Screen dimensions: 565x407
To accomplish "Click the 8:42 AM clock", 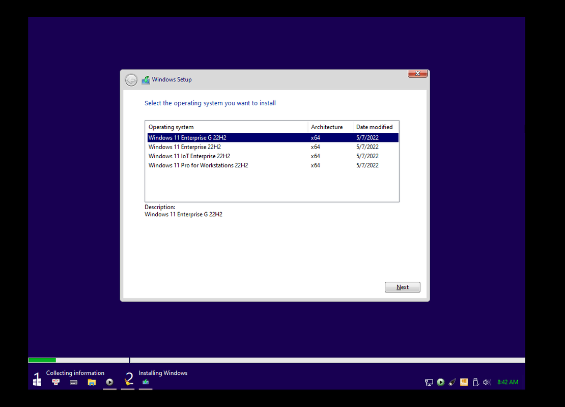I will tap(507, 382).
